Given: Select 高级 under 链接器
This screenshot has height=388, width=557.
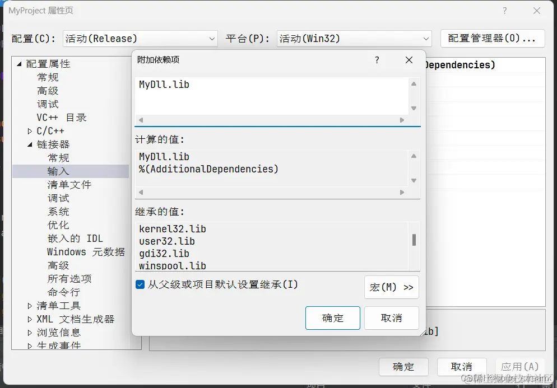Looking at the screenshot, I should [58, 265].
